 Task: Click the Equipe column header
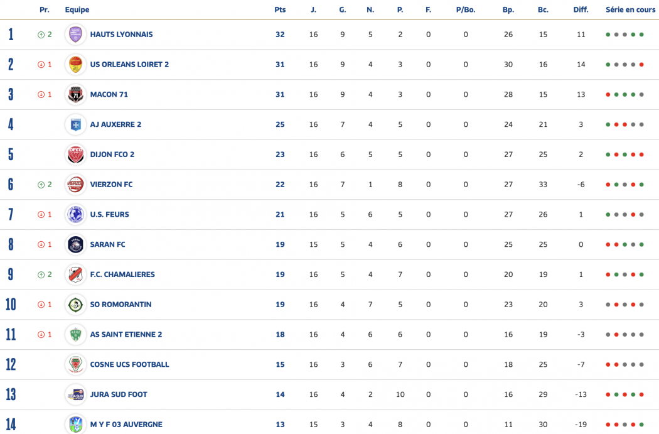77,10
